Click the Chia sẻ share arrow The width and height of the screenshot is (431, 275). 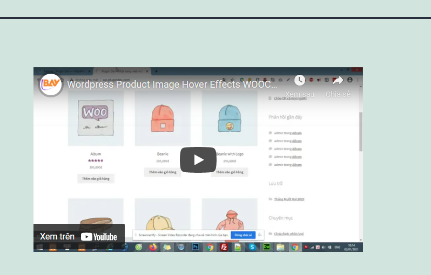tap(338, 80)
